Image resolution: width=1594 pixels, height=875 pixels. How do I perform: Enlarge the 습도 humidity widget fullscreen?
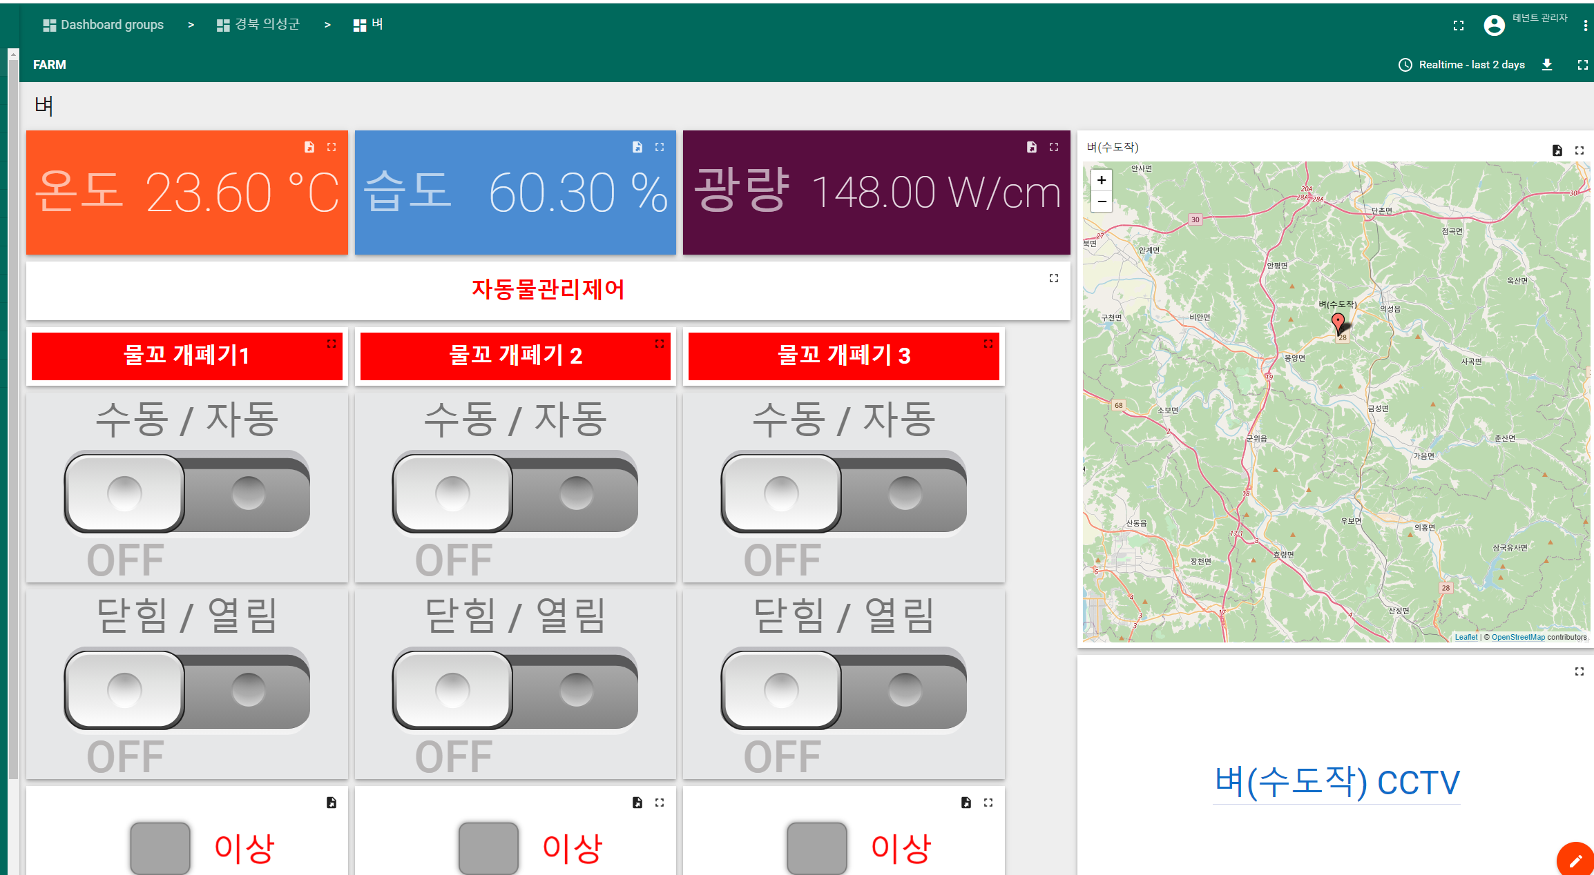pyautogui.click(x=660, y=147)
